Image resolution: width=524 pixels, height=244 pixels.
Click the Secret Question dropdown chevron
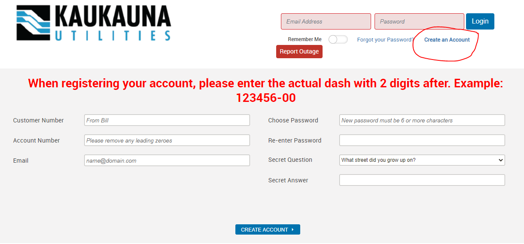coord(500,160)
